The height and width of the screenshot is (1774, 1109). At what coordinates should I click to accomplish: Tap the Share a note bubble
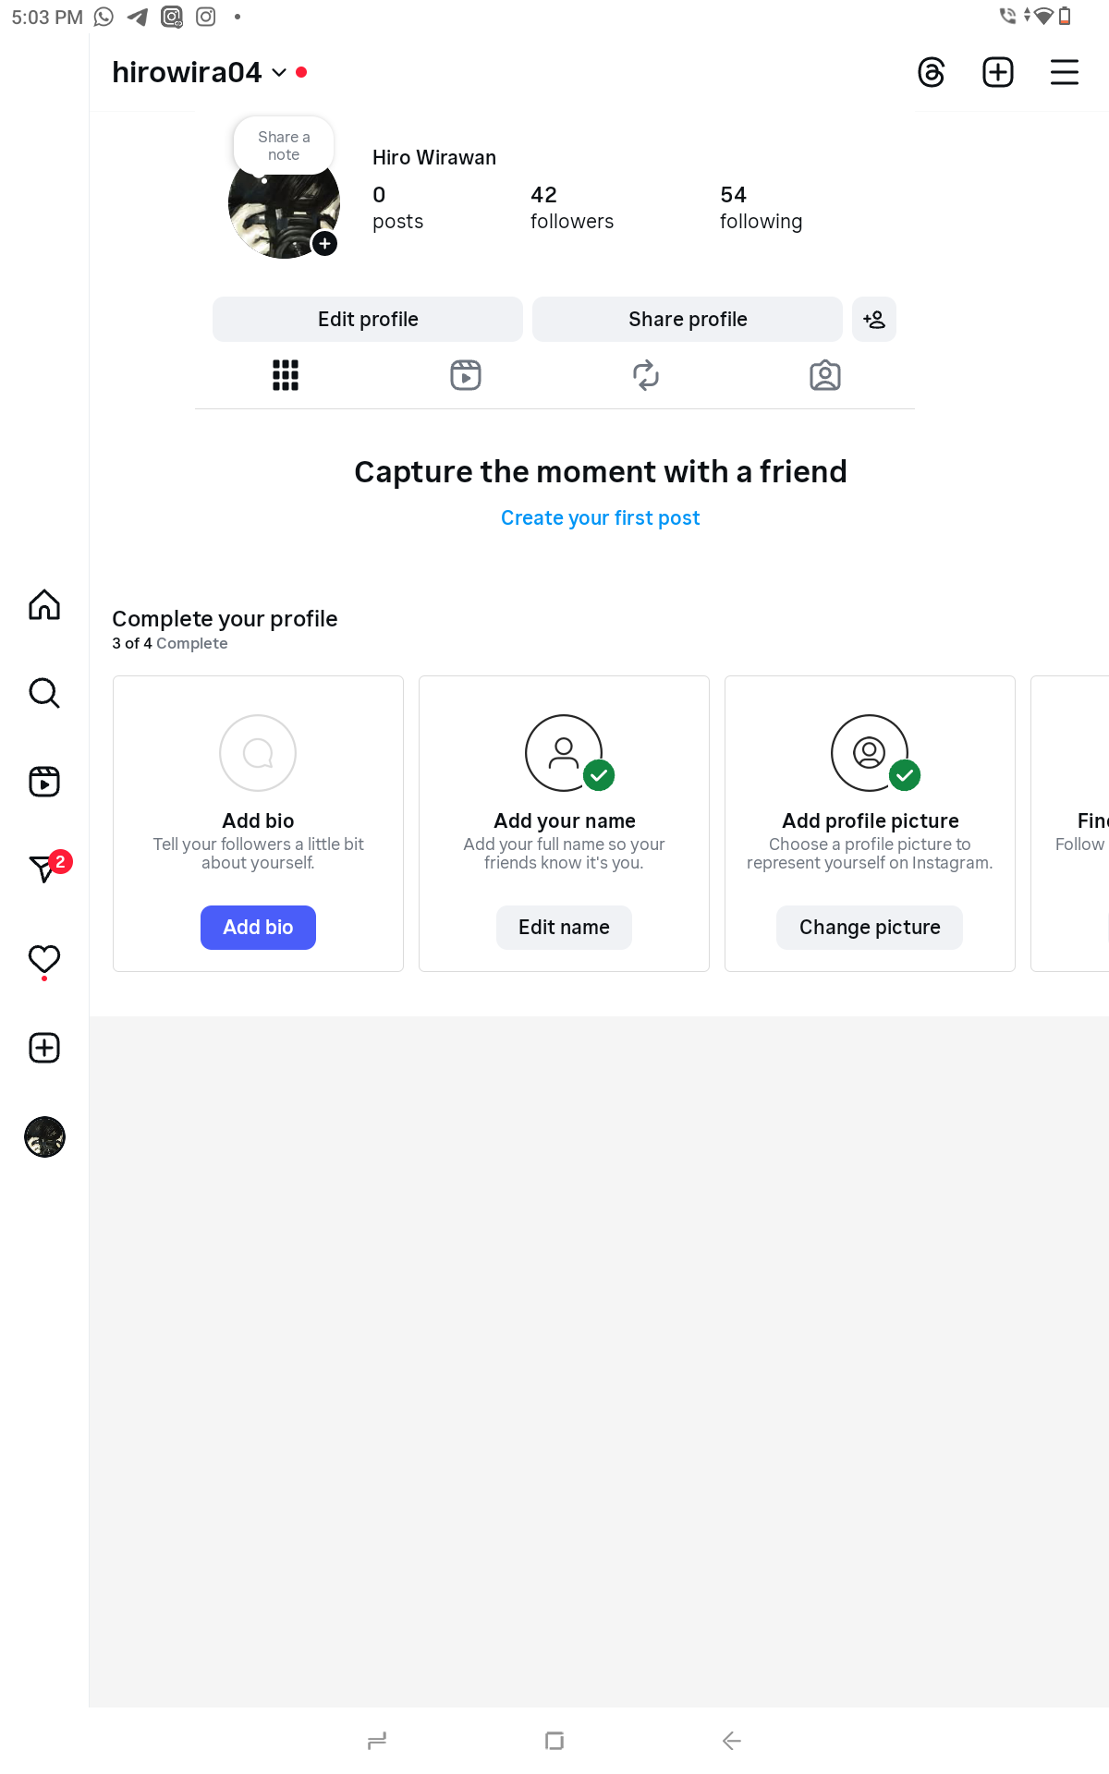284,146
